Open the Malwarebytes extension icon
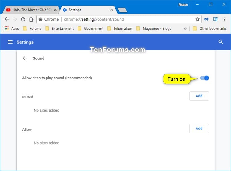The width and height of the screenshot is (231, 171). tap(206, 19)
